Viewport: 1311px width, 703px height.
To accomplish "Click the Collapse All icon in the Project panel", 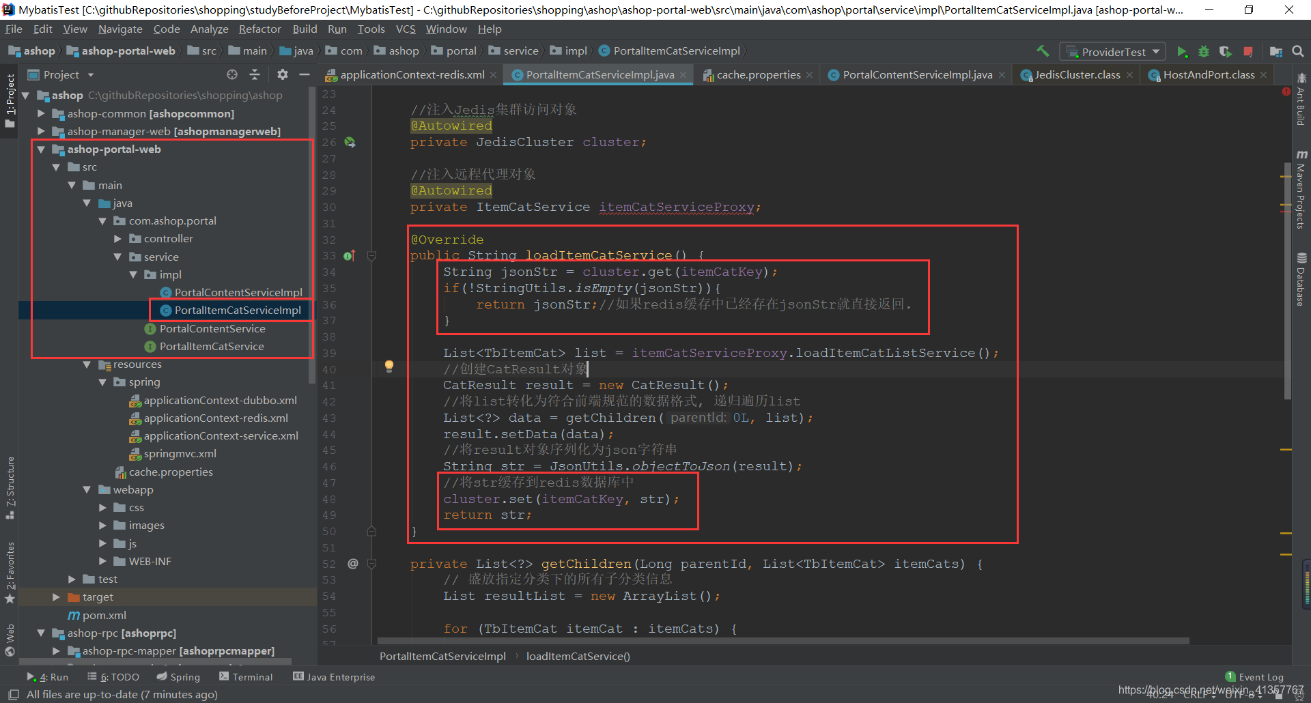I will (255, 74).
